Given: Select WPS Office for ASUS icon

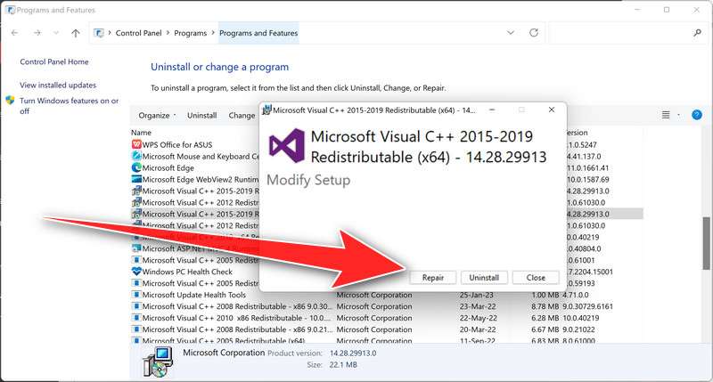Looking at the screenshot, I should tap(136, 144).
